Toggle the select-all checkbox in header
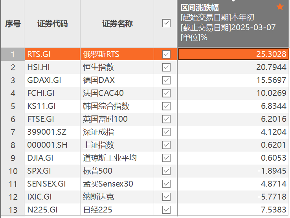Viewport: 290px width, 218px height. pos(166,24)
